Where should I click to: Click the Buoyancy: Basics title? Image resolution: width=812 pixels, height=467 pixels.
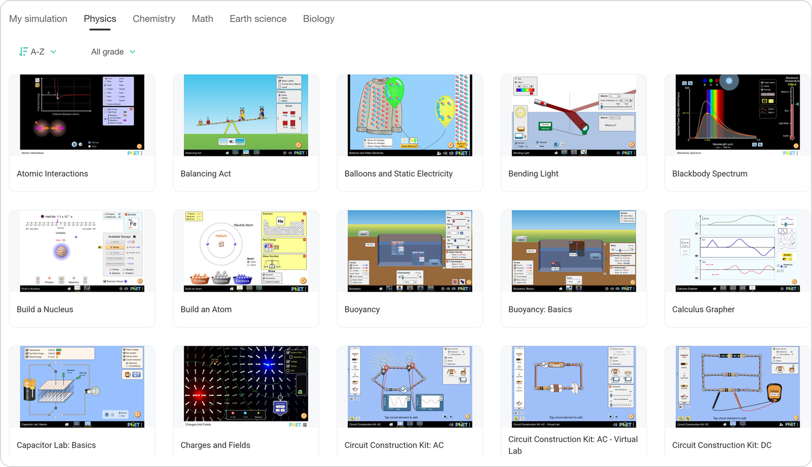click(540, 310)
